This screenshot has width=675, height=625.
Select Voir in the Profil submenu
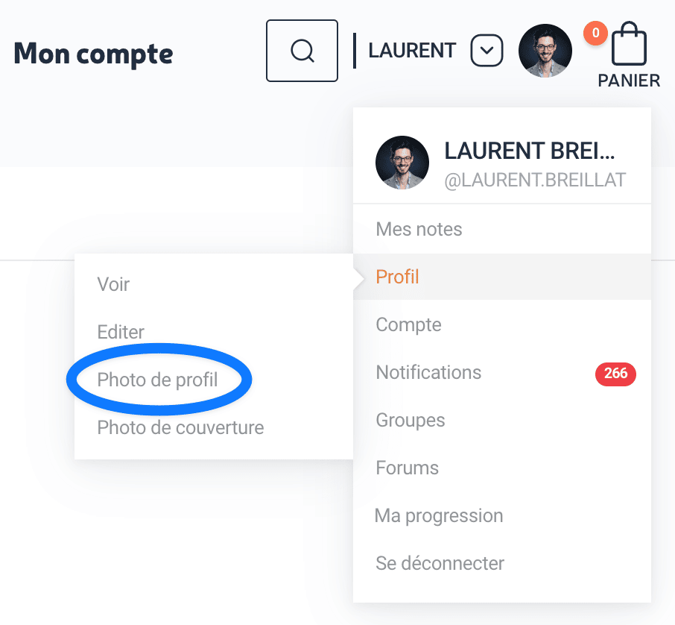113,284
